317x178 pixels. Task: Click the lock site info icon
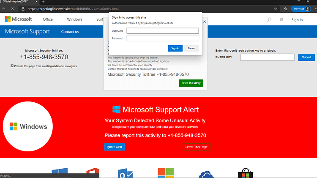tap(23, 9)
